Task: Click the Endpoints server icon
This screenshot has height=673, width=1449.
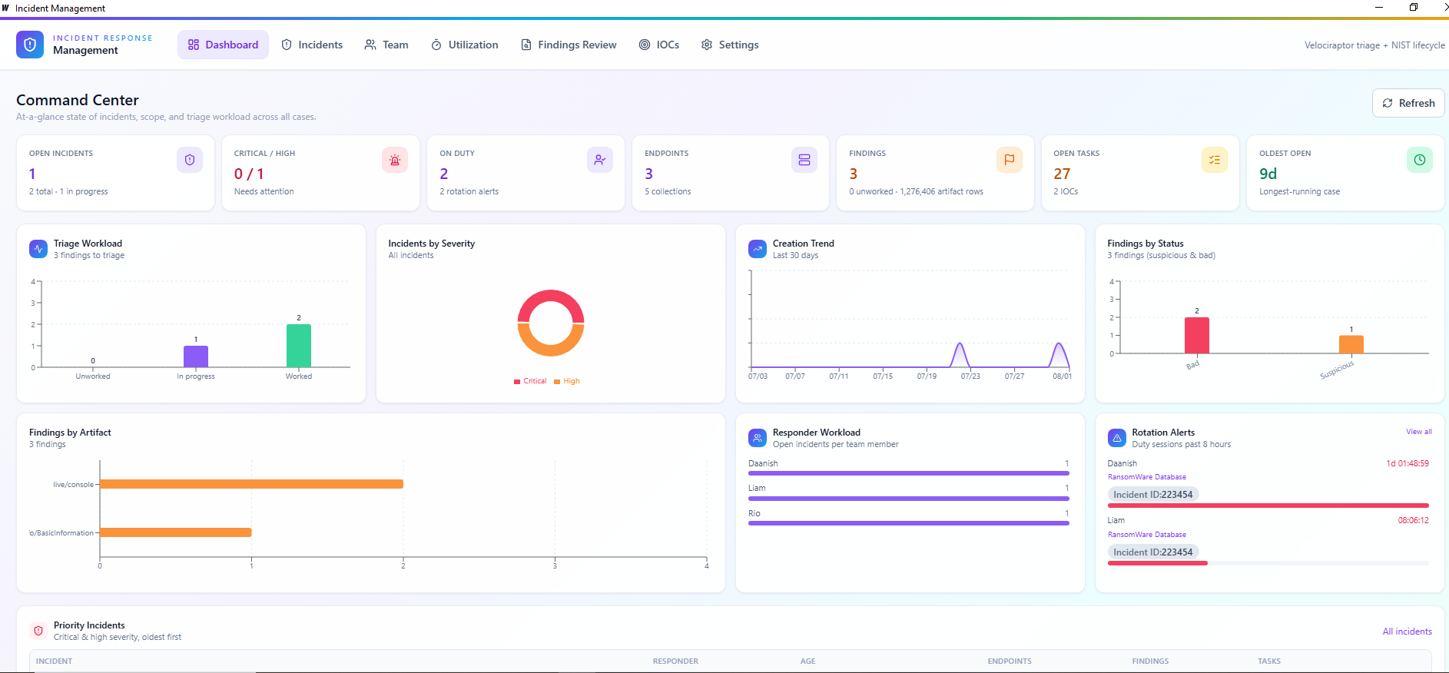Action: [x=804, y=160]
